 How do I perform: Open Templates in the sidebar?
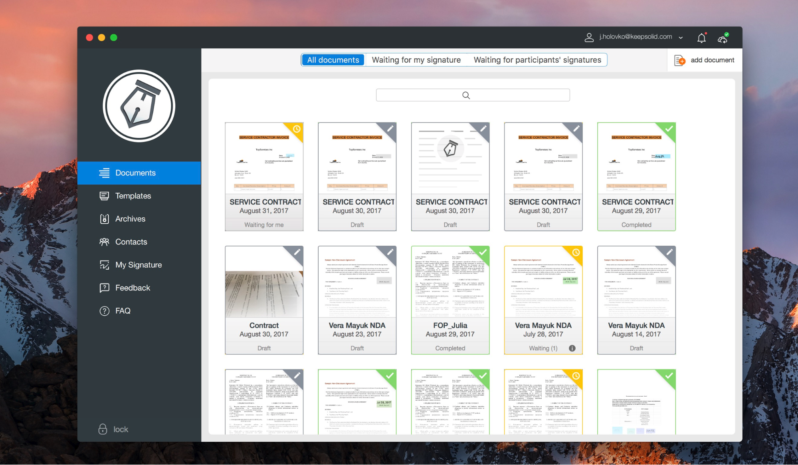pyautogui.click(x=133, y=196)
